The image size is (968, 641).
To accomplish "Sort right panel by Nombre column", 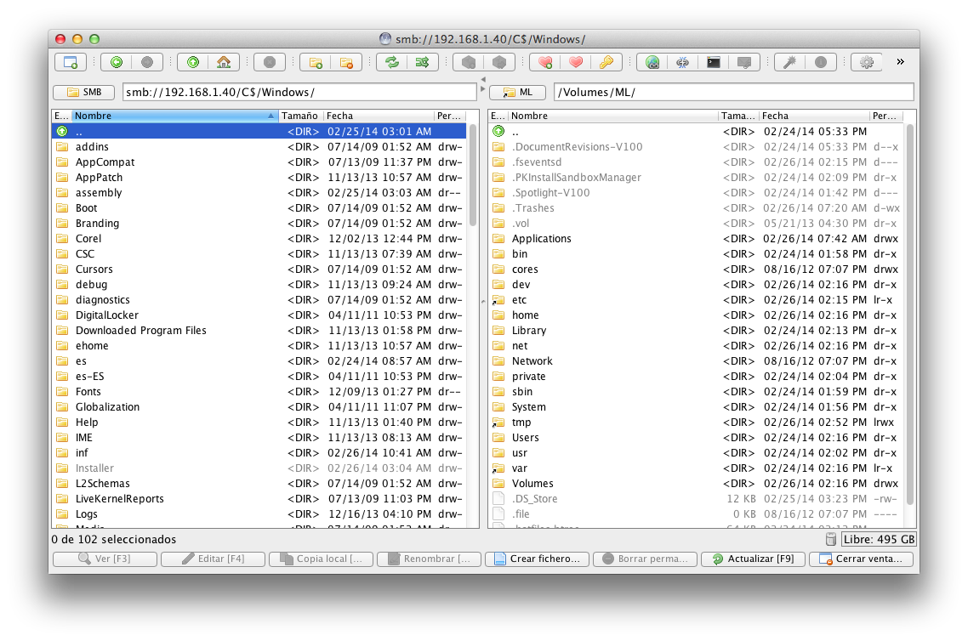I will [613, 116].
